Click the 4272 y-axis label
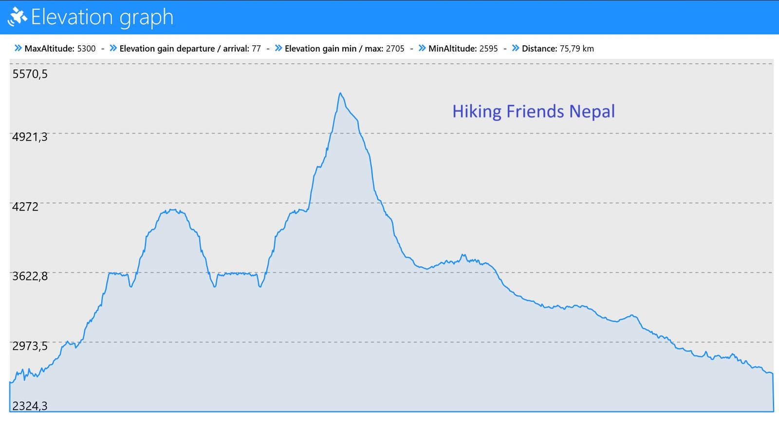The height and width of the screenshot is (422, 779). pyautogui.click(x=25, y=207)
